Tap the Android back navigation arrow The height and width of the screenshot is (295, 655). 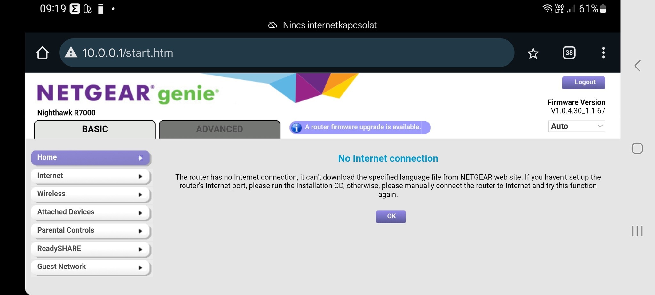(637, 66)
